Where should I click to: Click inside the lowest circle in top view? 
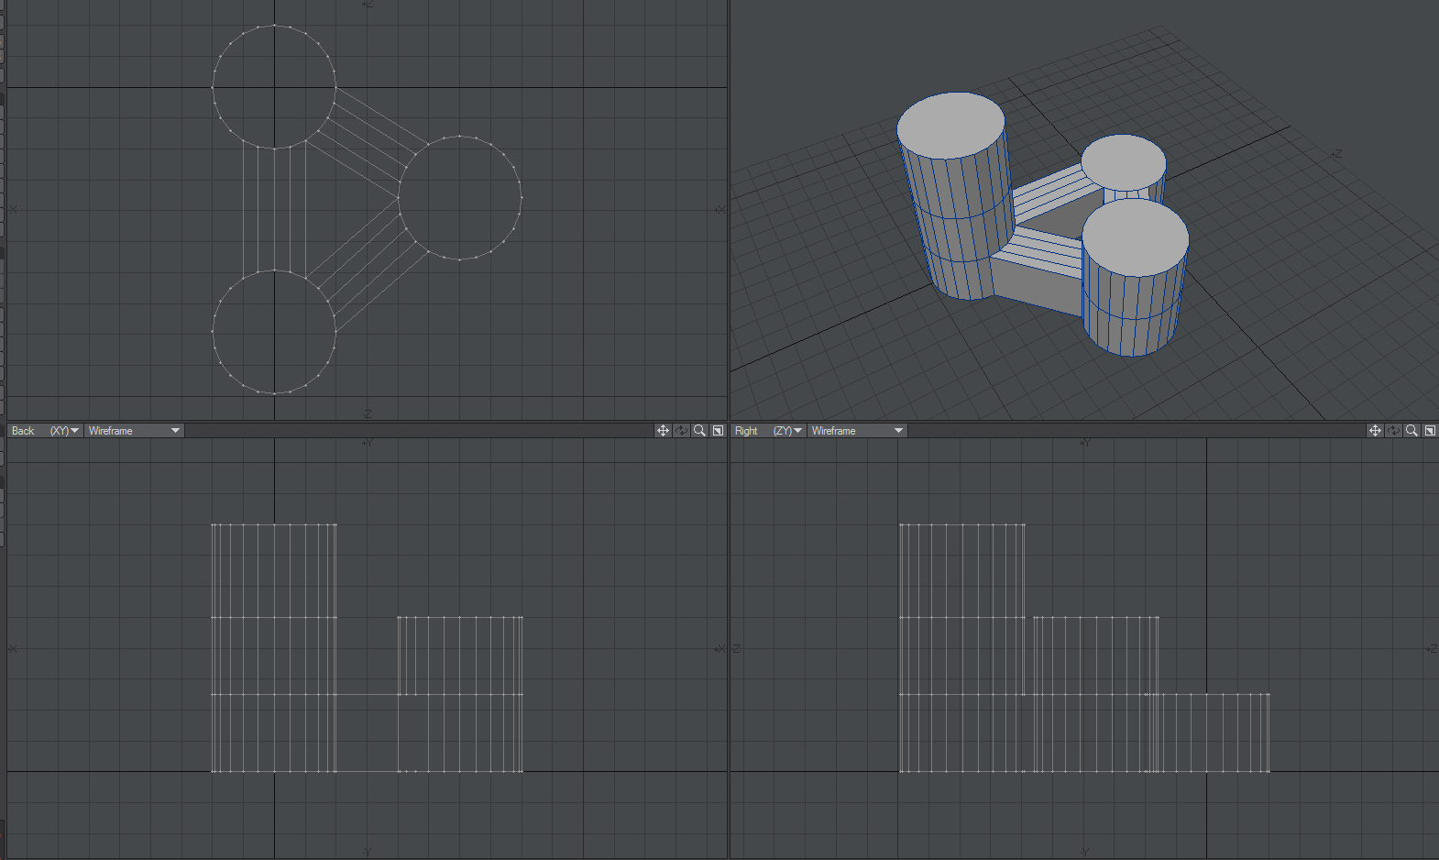pyautogui.click(x=274, y=332)
